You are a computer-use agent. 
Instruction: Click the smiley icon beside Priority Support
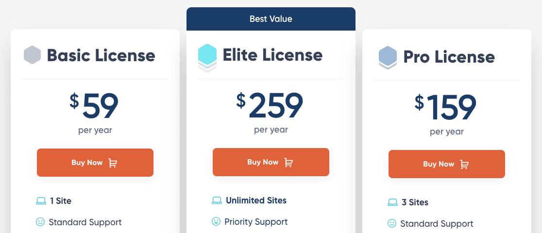216,221
